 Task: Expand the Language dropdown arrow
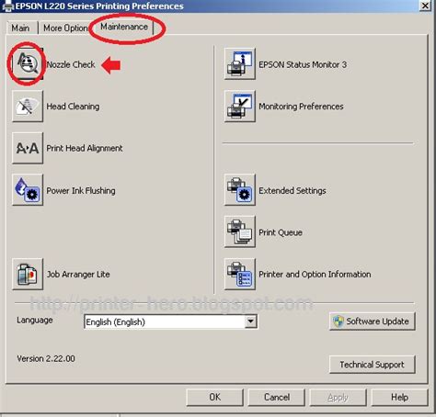(x=251, y=321)
